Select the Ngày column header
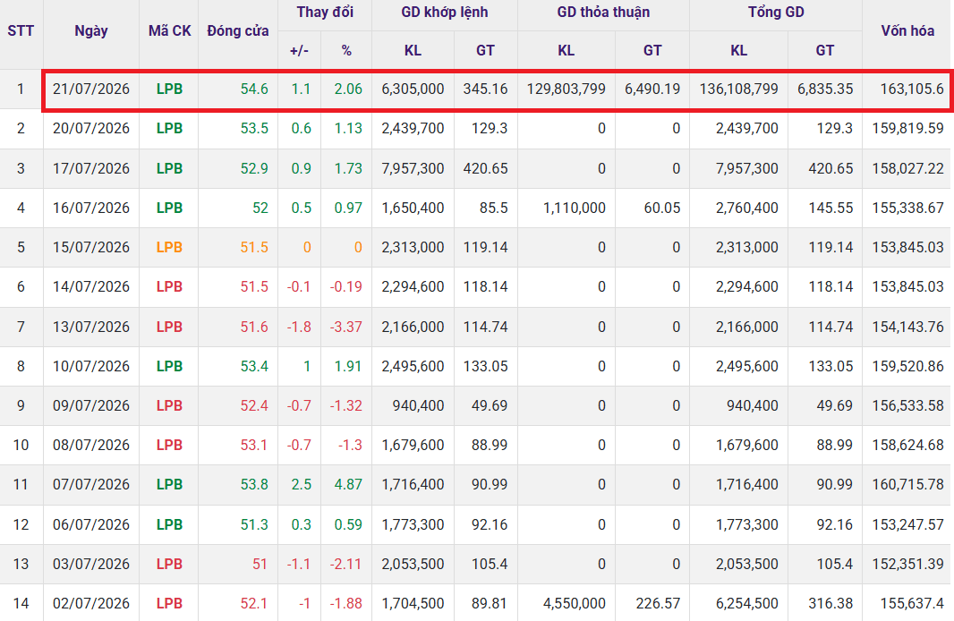This screenshot has width=954, height=621. pyautogui.click(x=91, y=31)
